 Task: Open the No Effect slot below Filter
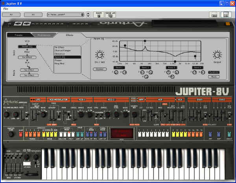tap(27, 57)
